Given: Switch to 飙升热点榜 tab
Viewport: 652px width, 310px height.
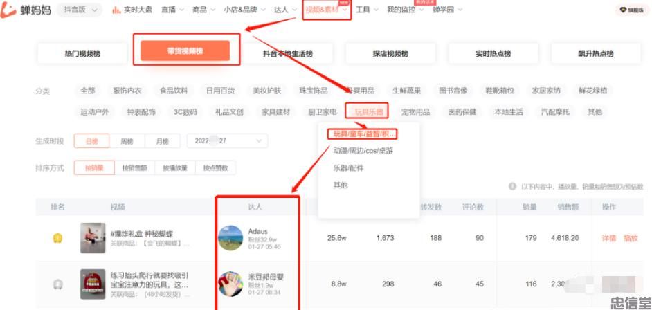Looking at the screenshot, I should (x=596, y=53).
